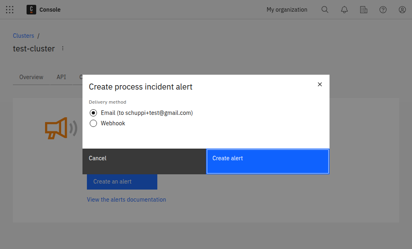Select the Email delivery method

pos(93,113)
